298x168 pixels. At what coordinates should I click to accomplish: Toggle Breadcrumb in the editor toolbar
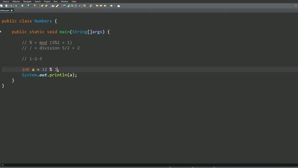(64, 6)
